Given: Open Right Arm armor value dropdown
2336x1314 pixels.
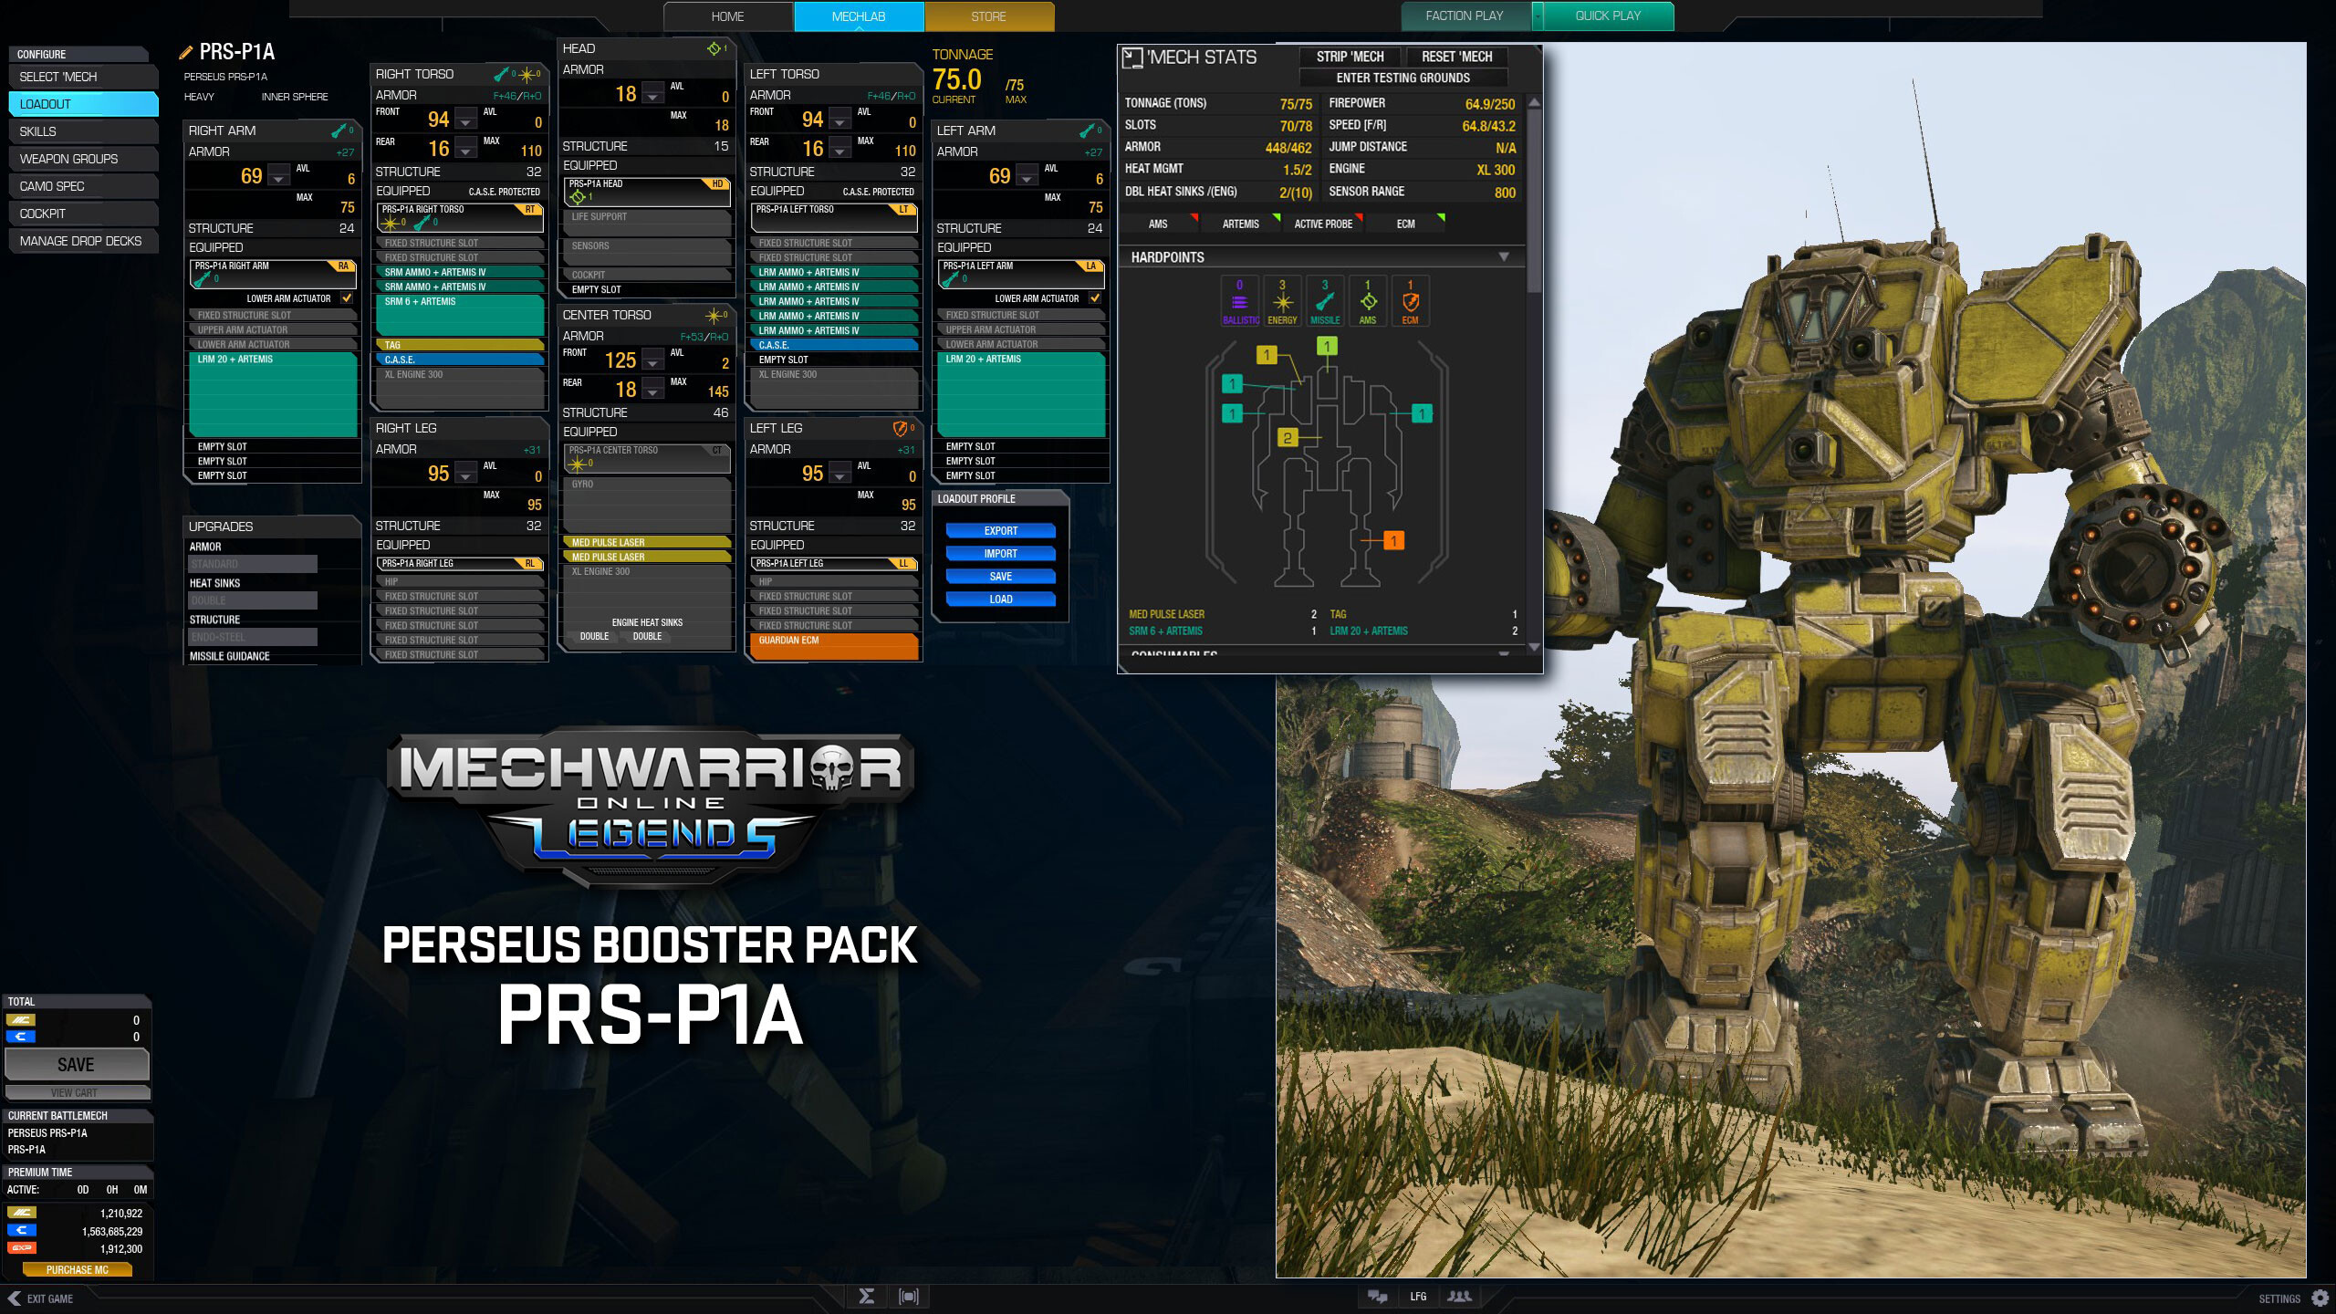Looking at the screenshot, I should [279, 175].
